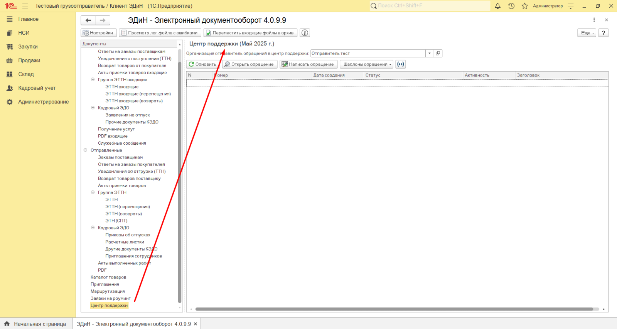Select Заявки на роуминг item
Screen dimensions: 617x329
110,299
